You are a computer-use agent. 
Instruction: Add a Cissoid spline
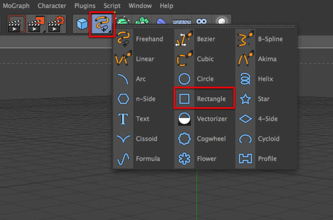(x=143, y=139)
